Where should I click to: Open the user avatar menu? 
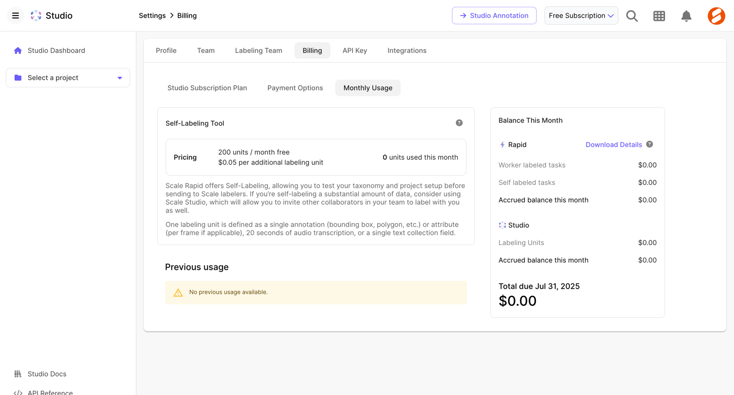coord(717,16)
